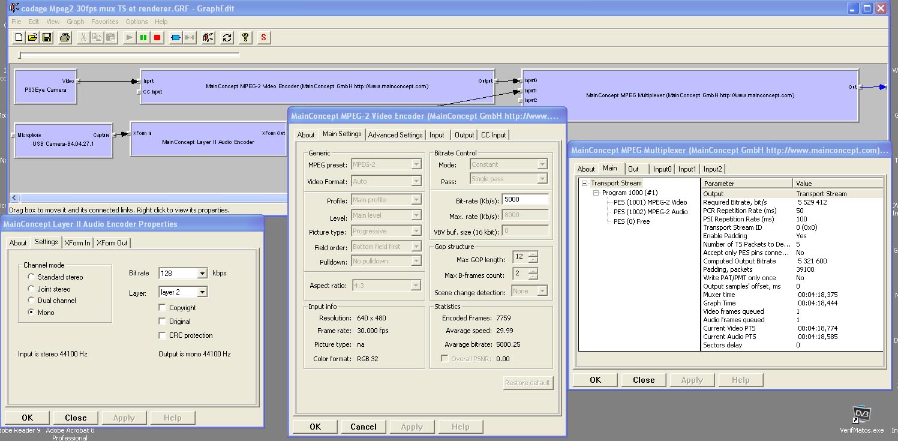This screenshot has width=898, height=441.
Task: Click the Paste clipboard icon
Action: click(110, 37)
